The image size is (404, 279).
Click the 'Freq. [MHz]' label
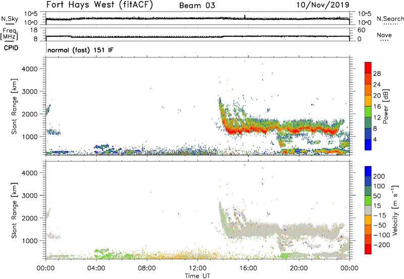[x=10, y=34]
